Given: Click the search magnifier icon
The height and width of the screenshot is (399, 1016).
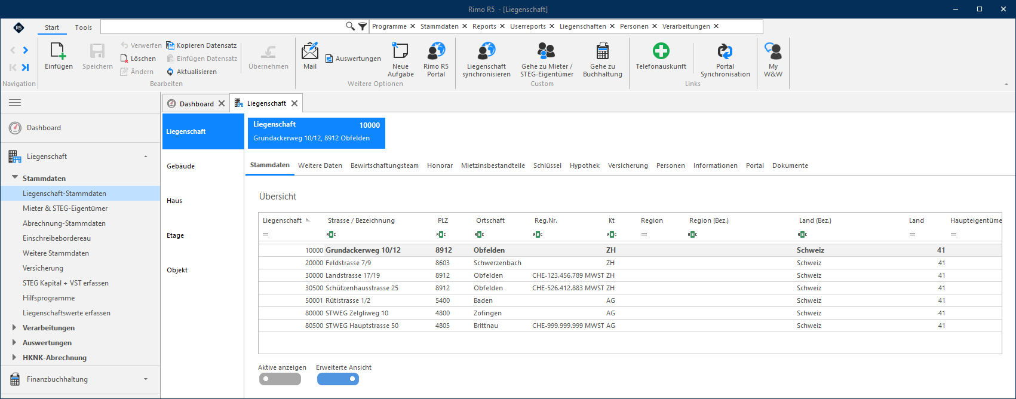Looking at the screenshot, I should (351, 26).
